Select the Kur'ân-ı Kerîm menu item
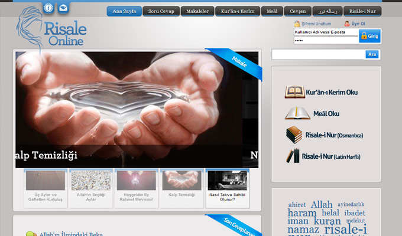This screenshot has width=402, height=236. coord(238,11)
